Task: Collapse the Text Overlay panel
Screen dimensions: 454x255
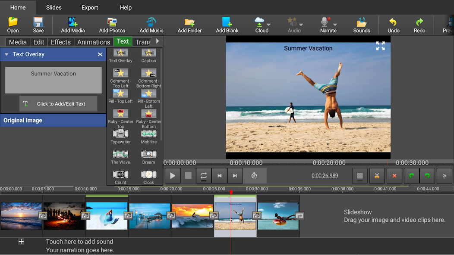Action: 7,55
